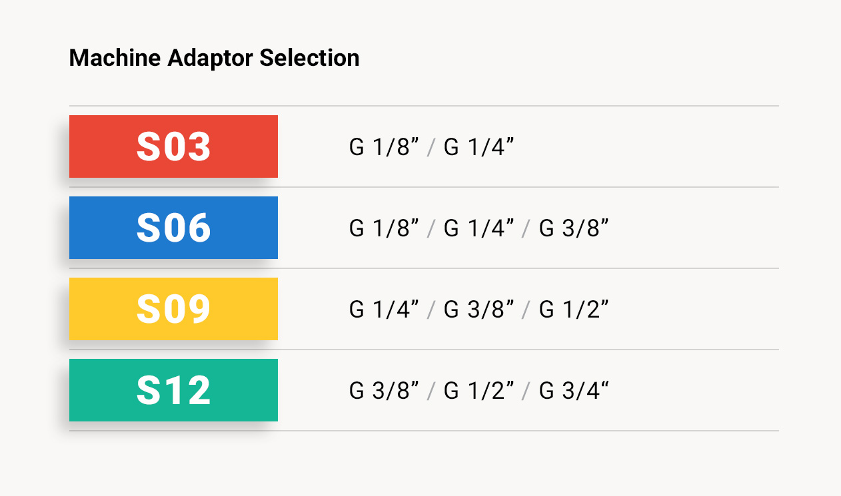Choose G 1/2” in the S09 row
This screenshot has height=496, width=841.
[x=574, y=310]
